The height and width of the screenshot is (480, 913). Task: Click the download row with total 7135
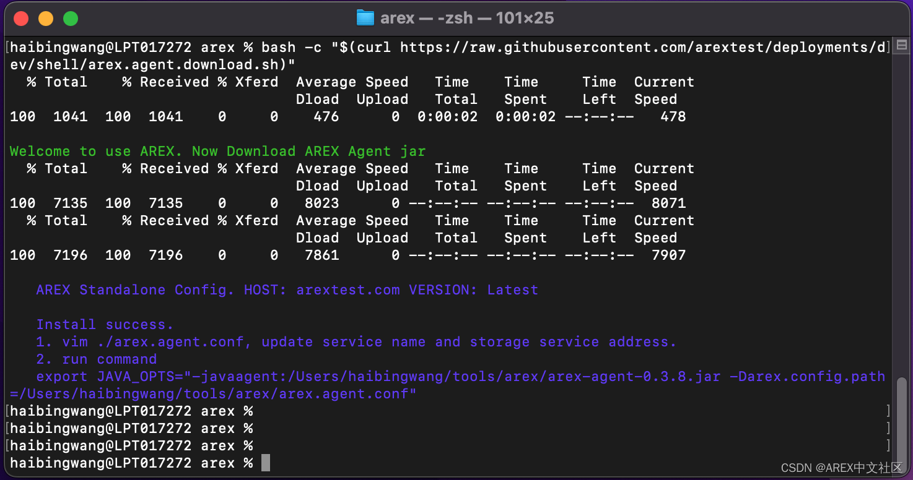(x=347, y=204)
